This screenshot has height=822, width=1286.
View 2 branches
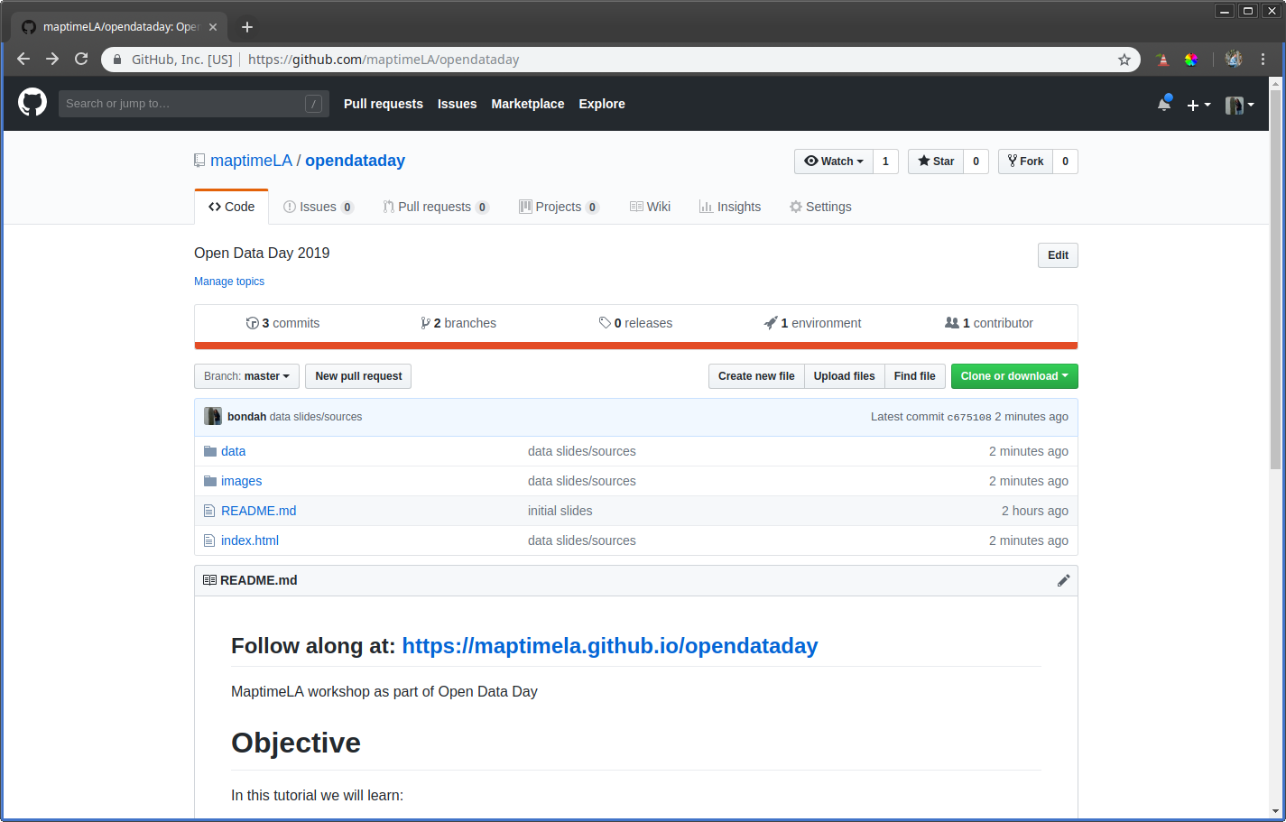click(x=458, y=323)
